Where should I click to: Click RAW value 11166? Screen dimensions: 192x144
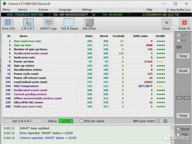148,62
